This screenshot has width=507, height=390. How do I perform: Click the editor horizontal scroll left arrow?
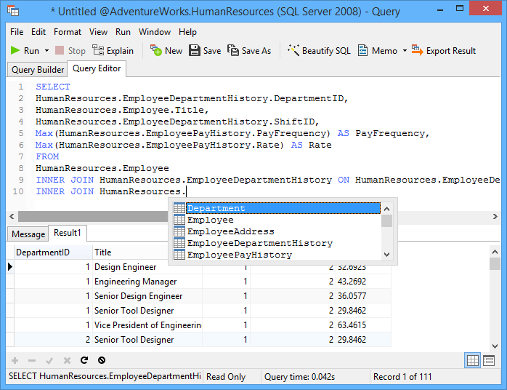tap(12, 216)
